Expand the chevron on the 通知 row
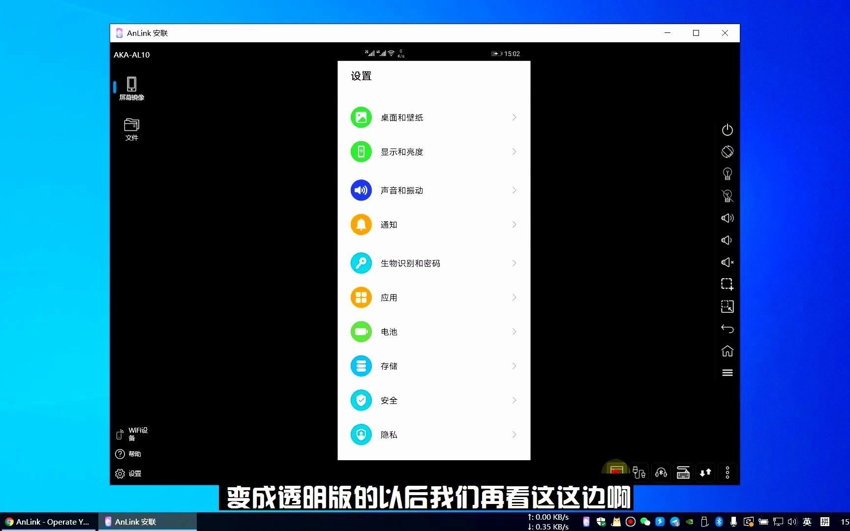The image size is (850, 531). point(514,225)
